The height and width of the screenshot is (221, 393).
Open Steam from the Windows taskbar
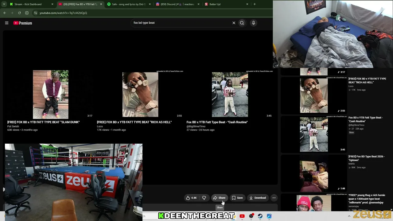(260, 216)
